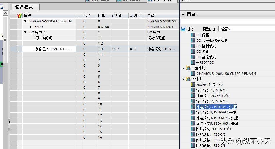Click slot cell 0 X150
The height and width of the screenshot is (149, 275).
[x=103, y=27]
